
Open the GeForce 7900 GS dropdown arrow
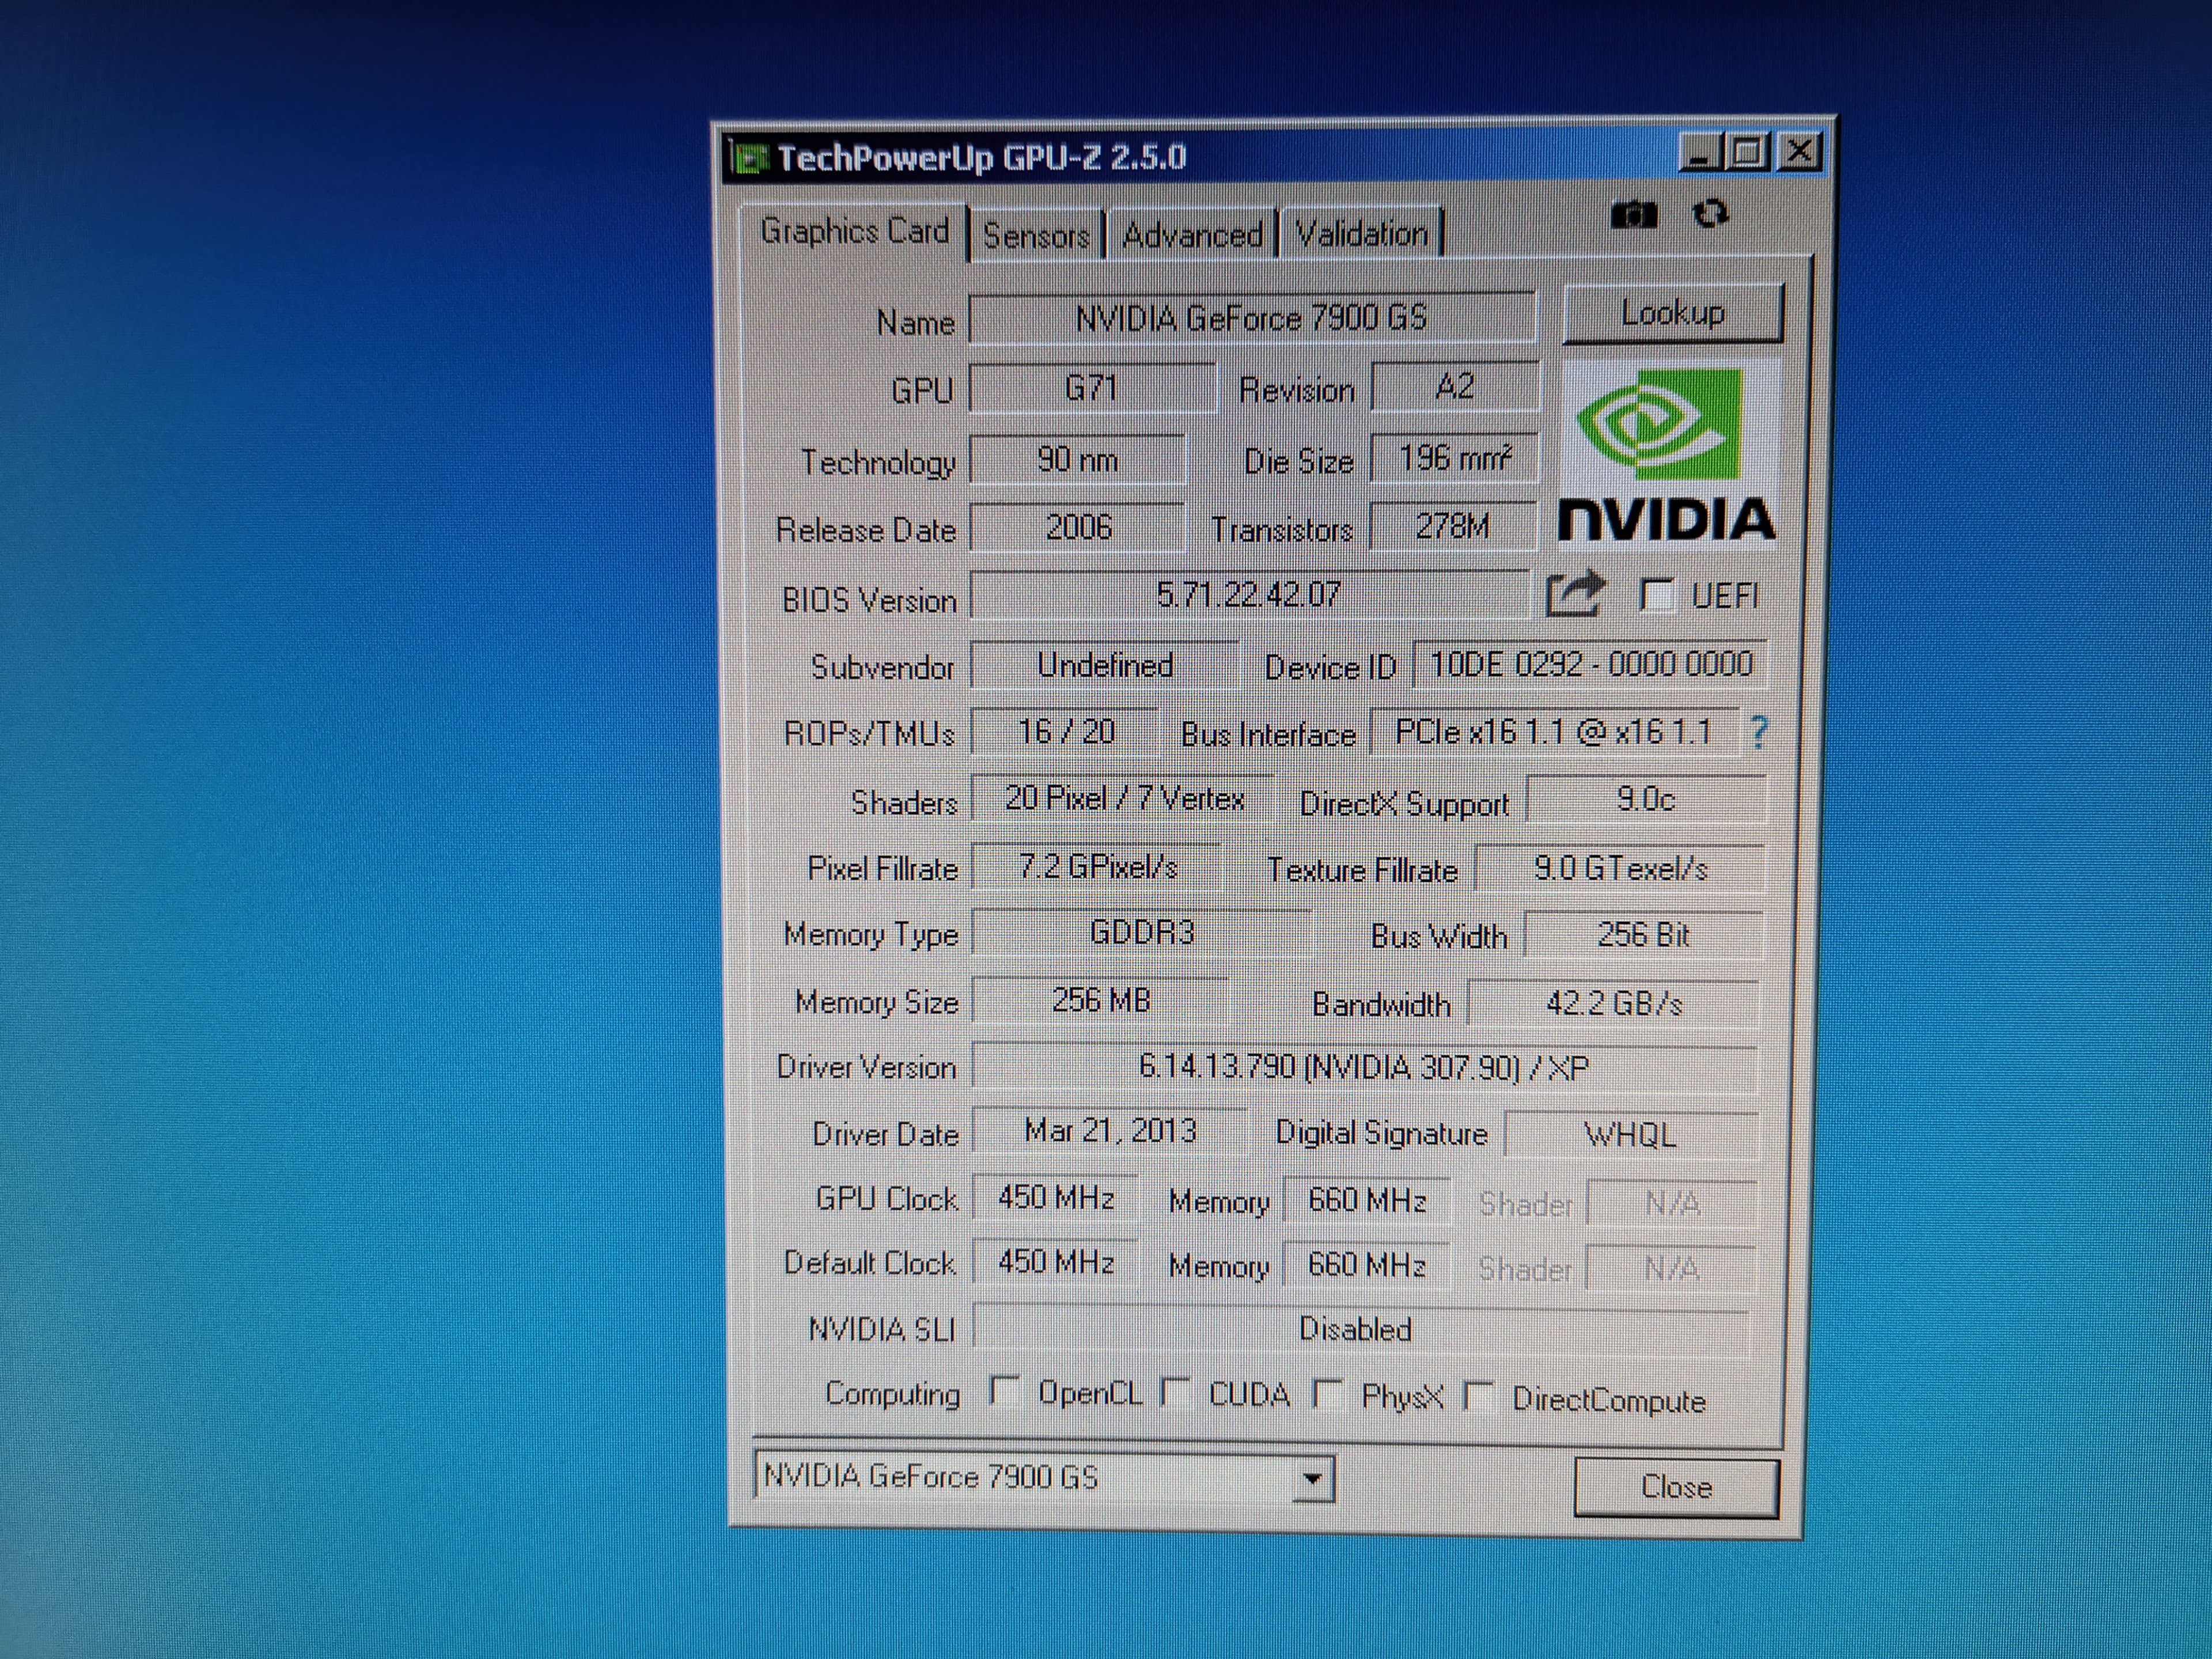pos(1313,1478)
